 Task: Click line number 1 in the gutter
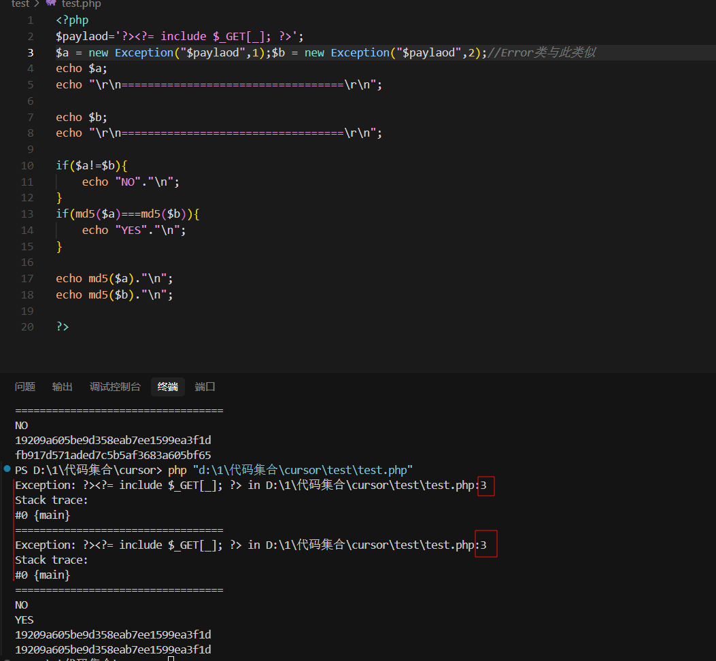[x=31, y=20]
